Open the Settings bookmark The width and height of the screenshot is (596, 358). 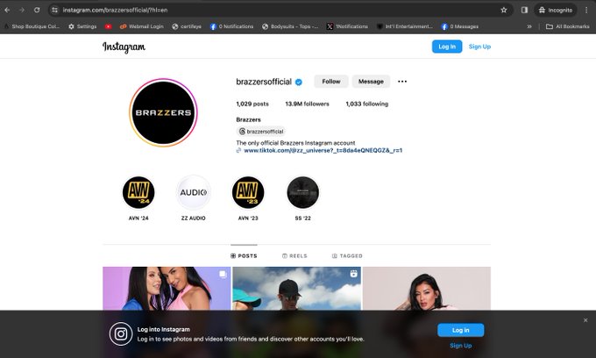82,26
